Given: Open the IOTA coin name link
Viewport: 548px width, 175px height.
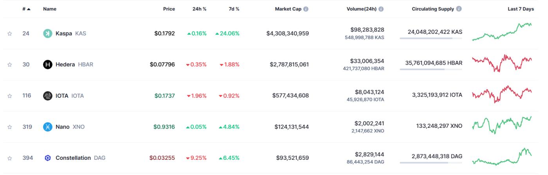Looking at the screenshot, I should tap(62, 96).
